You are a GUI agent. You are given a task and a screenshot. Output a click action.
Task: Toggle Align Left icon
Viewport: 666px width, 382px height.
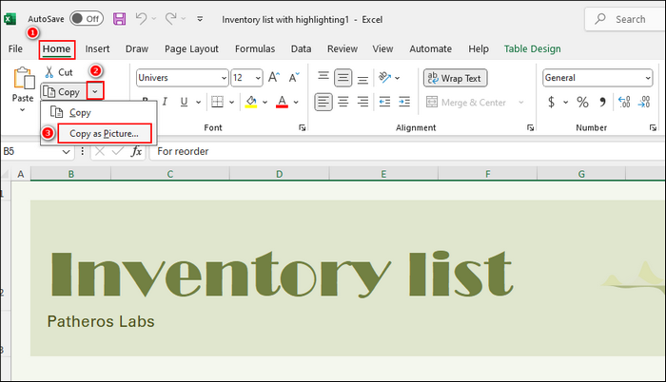click(x=323, y=102)
